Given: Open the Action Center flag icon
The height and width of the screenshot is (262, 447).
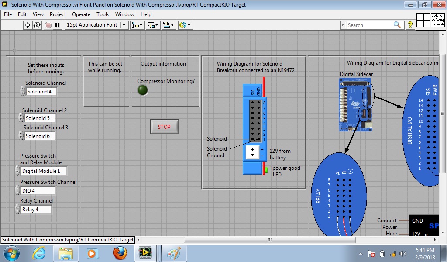Looking at the screenshot, I should pos(371,254).
